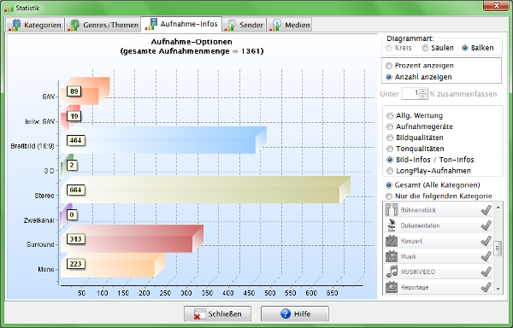The image size is (513, 328).
Task: Click the Statistik title bar icon
Action: [9, 8]
